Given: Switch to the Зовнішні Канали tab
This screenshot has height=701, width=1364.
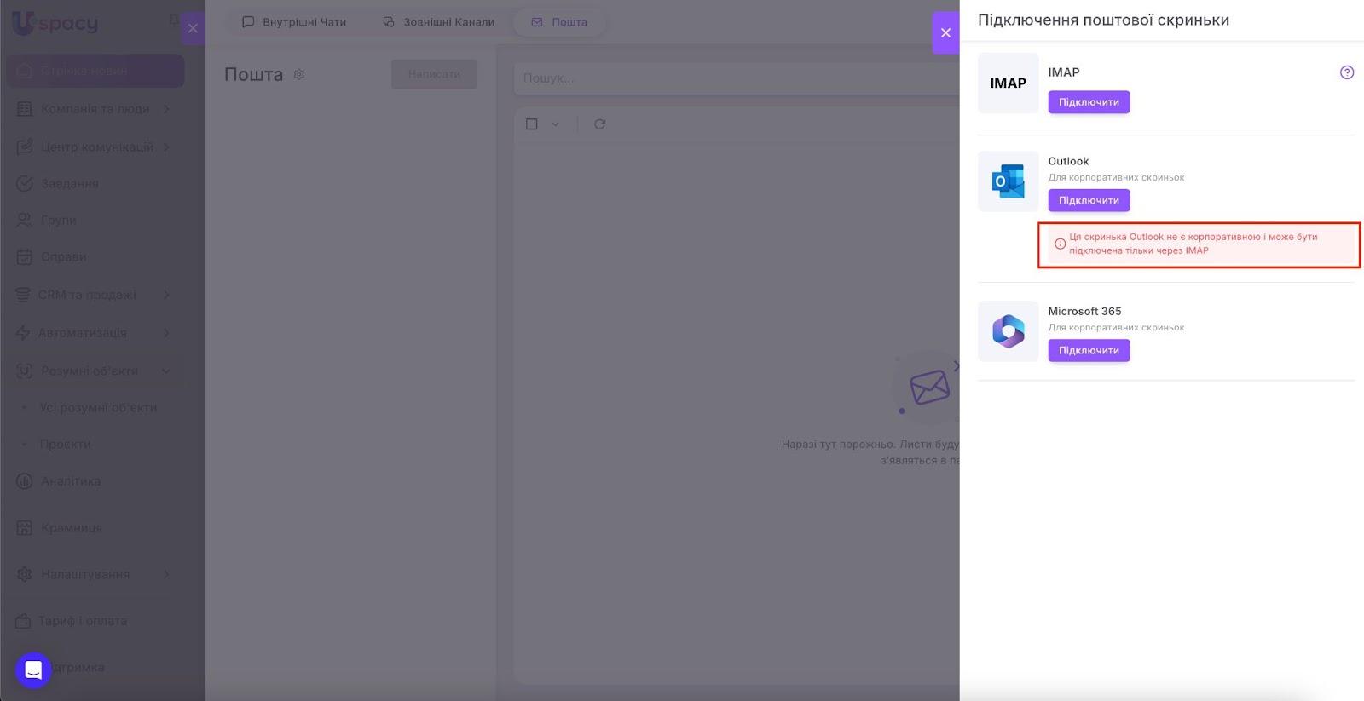Looking at the screenshot, I should 439,22.
